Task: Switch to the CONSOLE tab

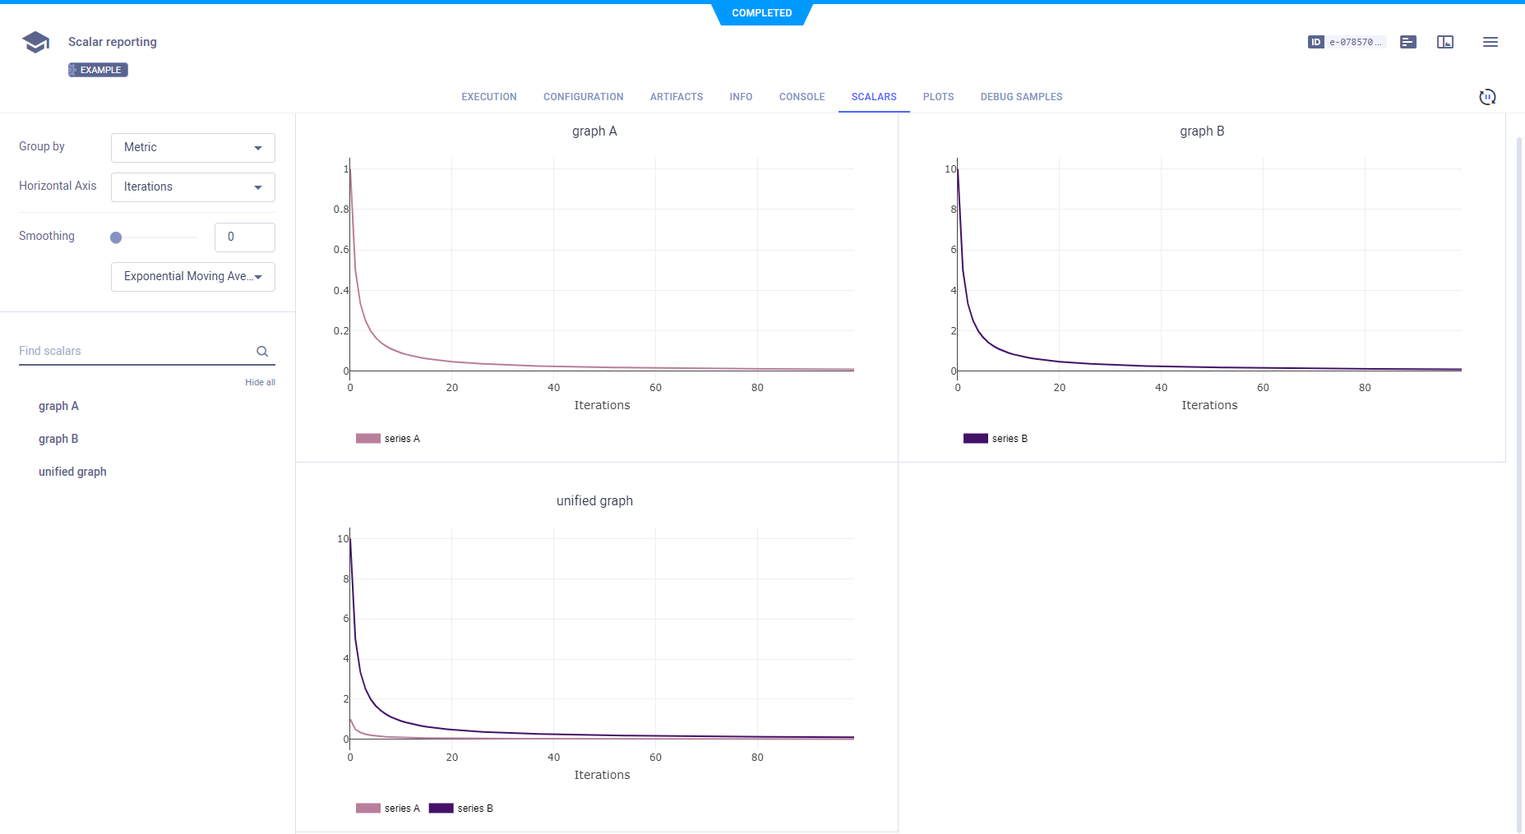Action: pyautogui.click(x=802, y=97)
